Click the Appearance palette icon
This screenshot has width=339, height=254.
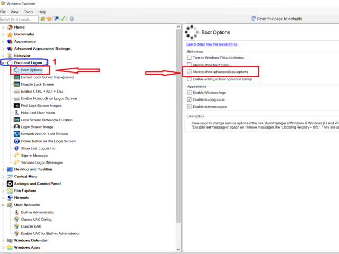tap(10, 42)
